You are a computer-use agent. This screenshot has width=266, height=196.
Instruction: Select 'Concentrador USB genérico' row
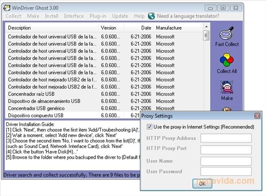104,108
